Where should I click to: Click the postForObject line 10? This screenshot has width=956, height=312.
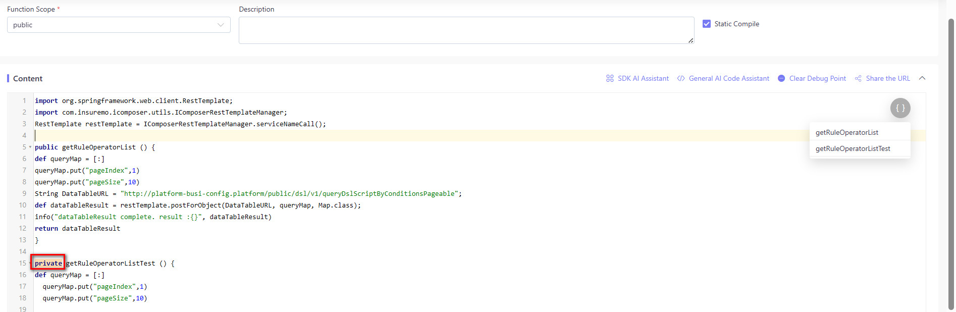(198, 205)
